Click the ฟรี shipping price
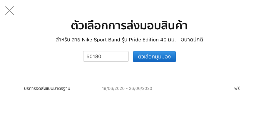Viewport: 256px width, 126px height. point(237,88)
